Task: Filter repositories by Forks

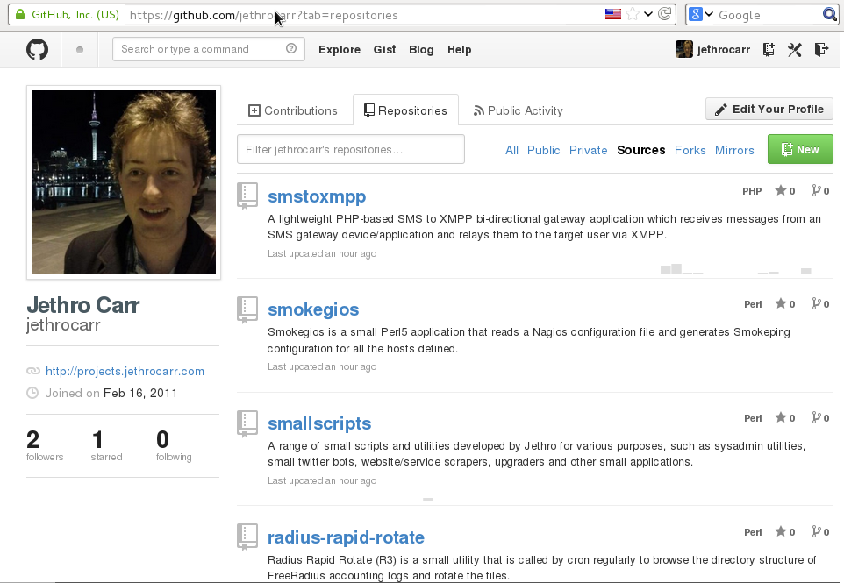Action: 690,150
